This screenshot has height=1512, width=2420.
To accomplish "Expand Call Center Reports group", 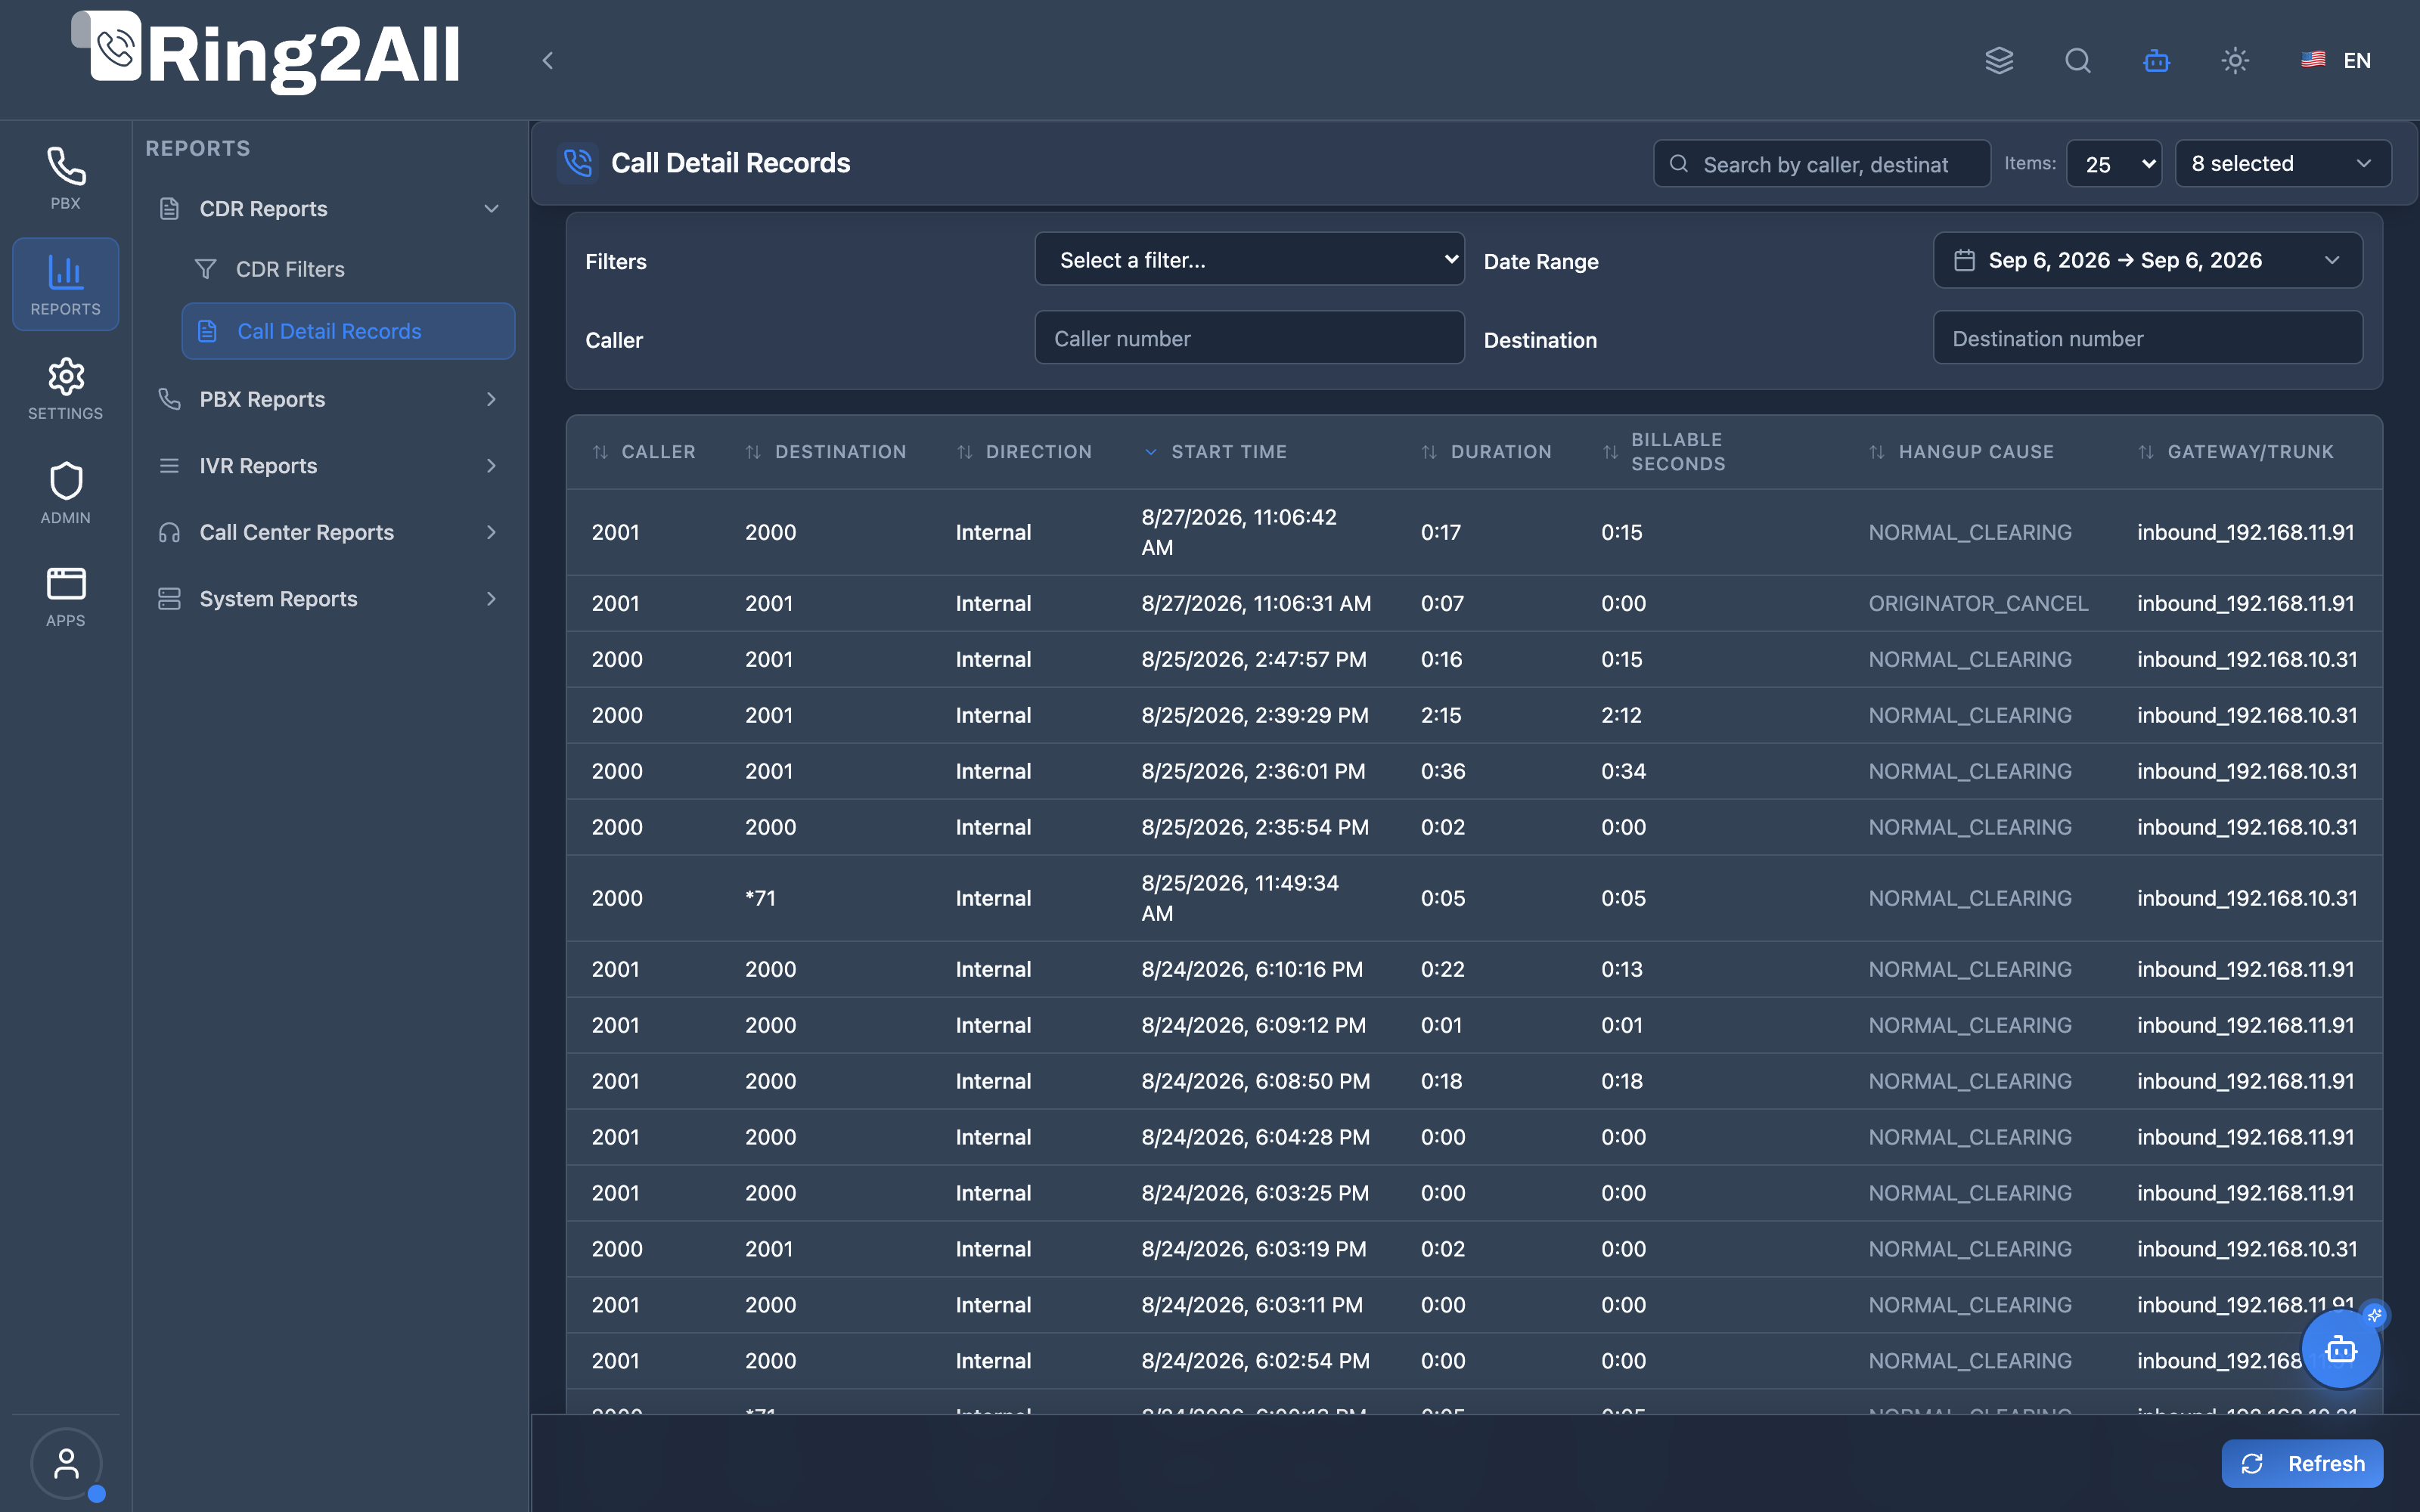I will [329, 532].
